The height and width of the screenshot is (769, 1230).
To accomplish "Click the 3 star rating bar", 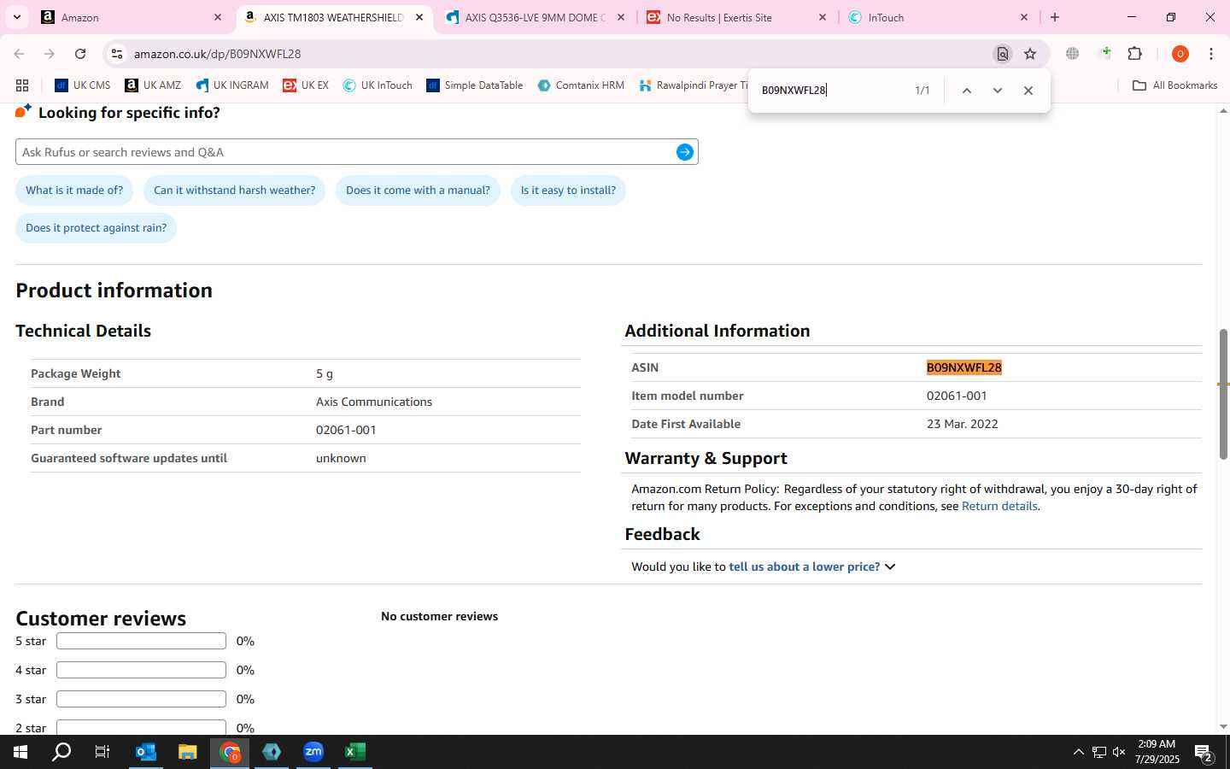I will tap(141, 699).
